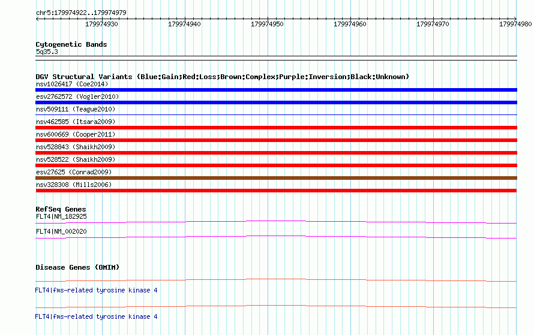Click the FLT4|NM_002020 RefSeq gene line
Image resolution: width=534 pixels, height=335 pixels.
pyautogui.click(x=276, y=237)
